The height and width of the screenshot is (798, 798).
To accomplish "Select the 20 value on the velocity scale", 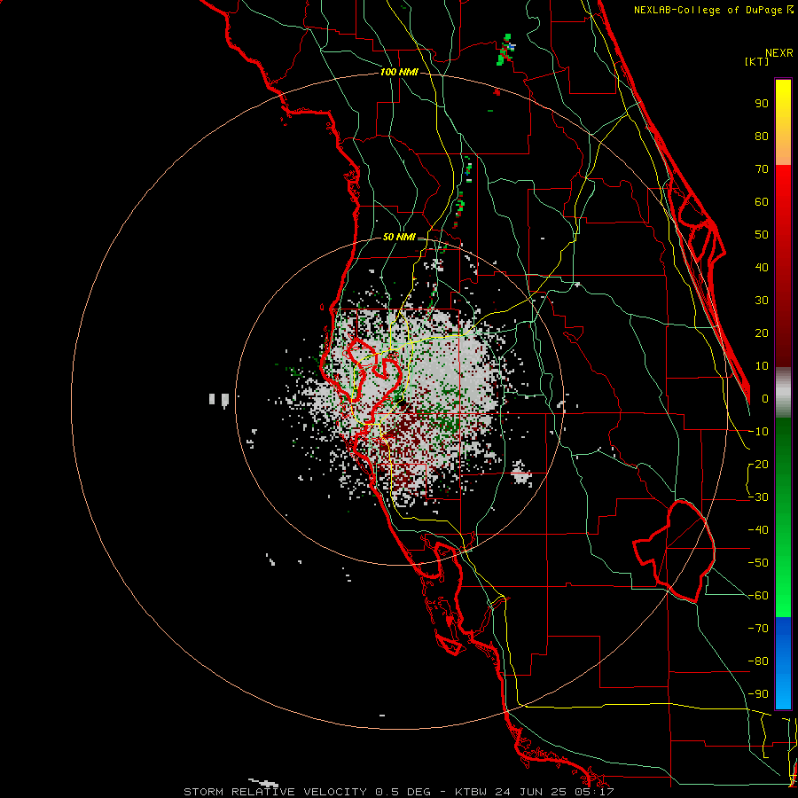I will [762, 333].
